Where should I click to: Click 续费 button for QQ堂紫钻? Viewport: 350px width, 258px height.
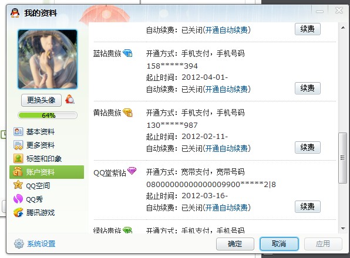[308, 206]
